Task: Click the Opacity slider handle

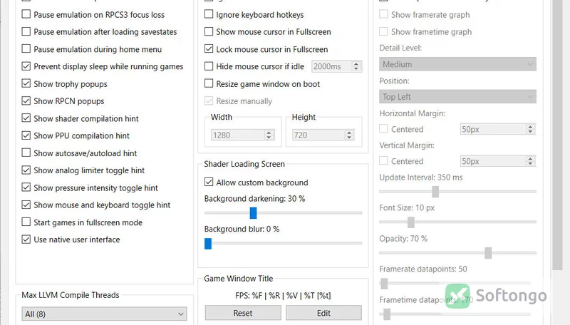Action: pyautogui.click(x=488, y=253)
